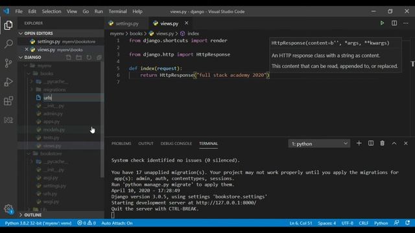Click the errors and warnings status indicator
The image size is (415, 233).
(86, 223)
